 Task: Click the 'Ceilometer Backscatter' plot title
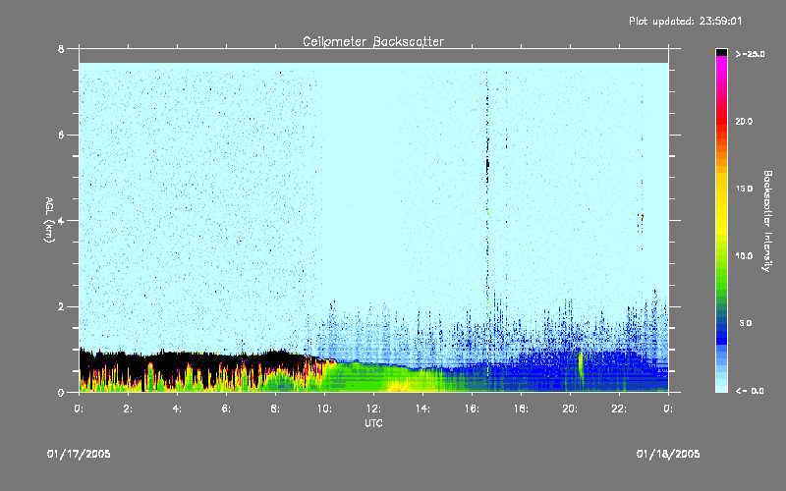(373, 41)
